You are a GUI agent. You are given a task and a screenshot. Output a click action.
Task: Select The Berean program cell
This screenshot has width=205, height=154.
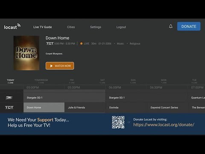tap(196, 107)
